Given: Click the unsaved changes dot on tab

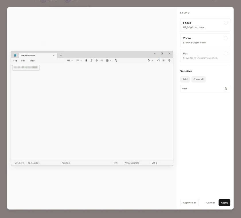Looking at the screenshot, I should [x=54, y=55].
